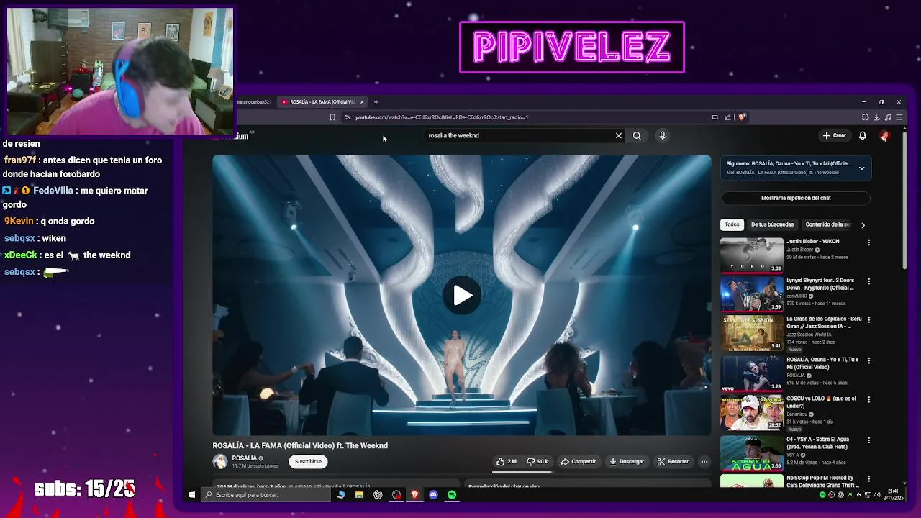Clear the YouTube search field text
Screen dimensions: 921x518
tap(618, 135)
